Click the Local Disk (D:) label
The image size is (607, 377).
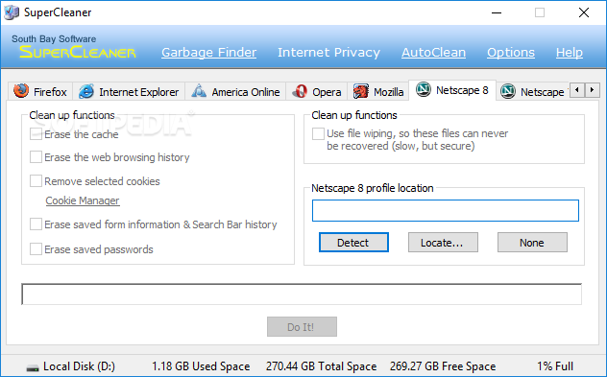click(x=79, y=366)
